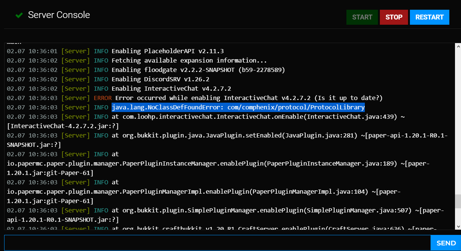Click a [Server] tag in the log

(x=75, y=51)
